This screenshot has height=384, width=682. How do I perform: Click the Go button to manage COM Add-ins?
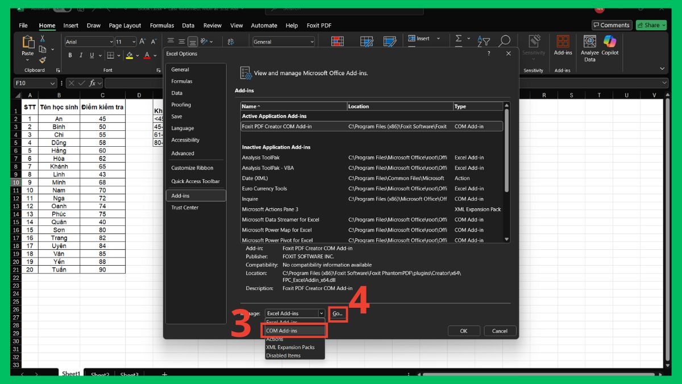(338, 313)
